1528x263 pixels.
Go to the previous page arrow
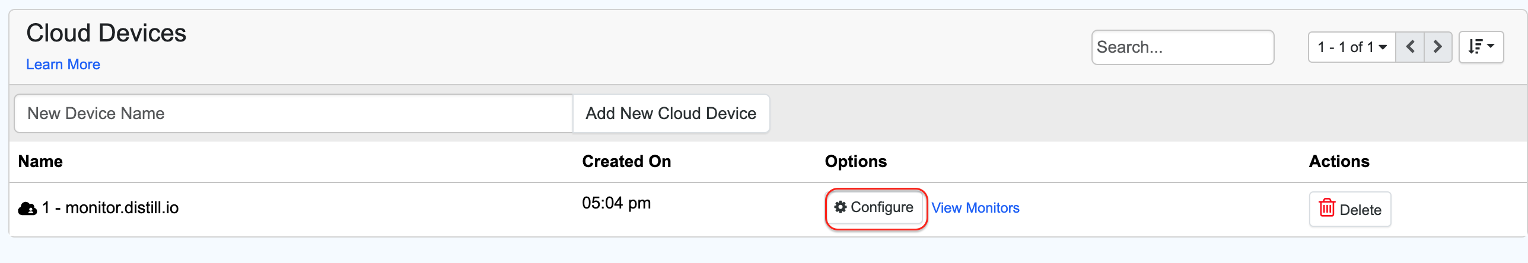pyautogui.click(x=1411, y=47)
